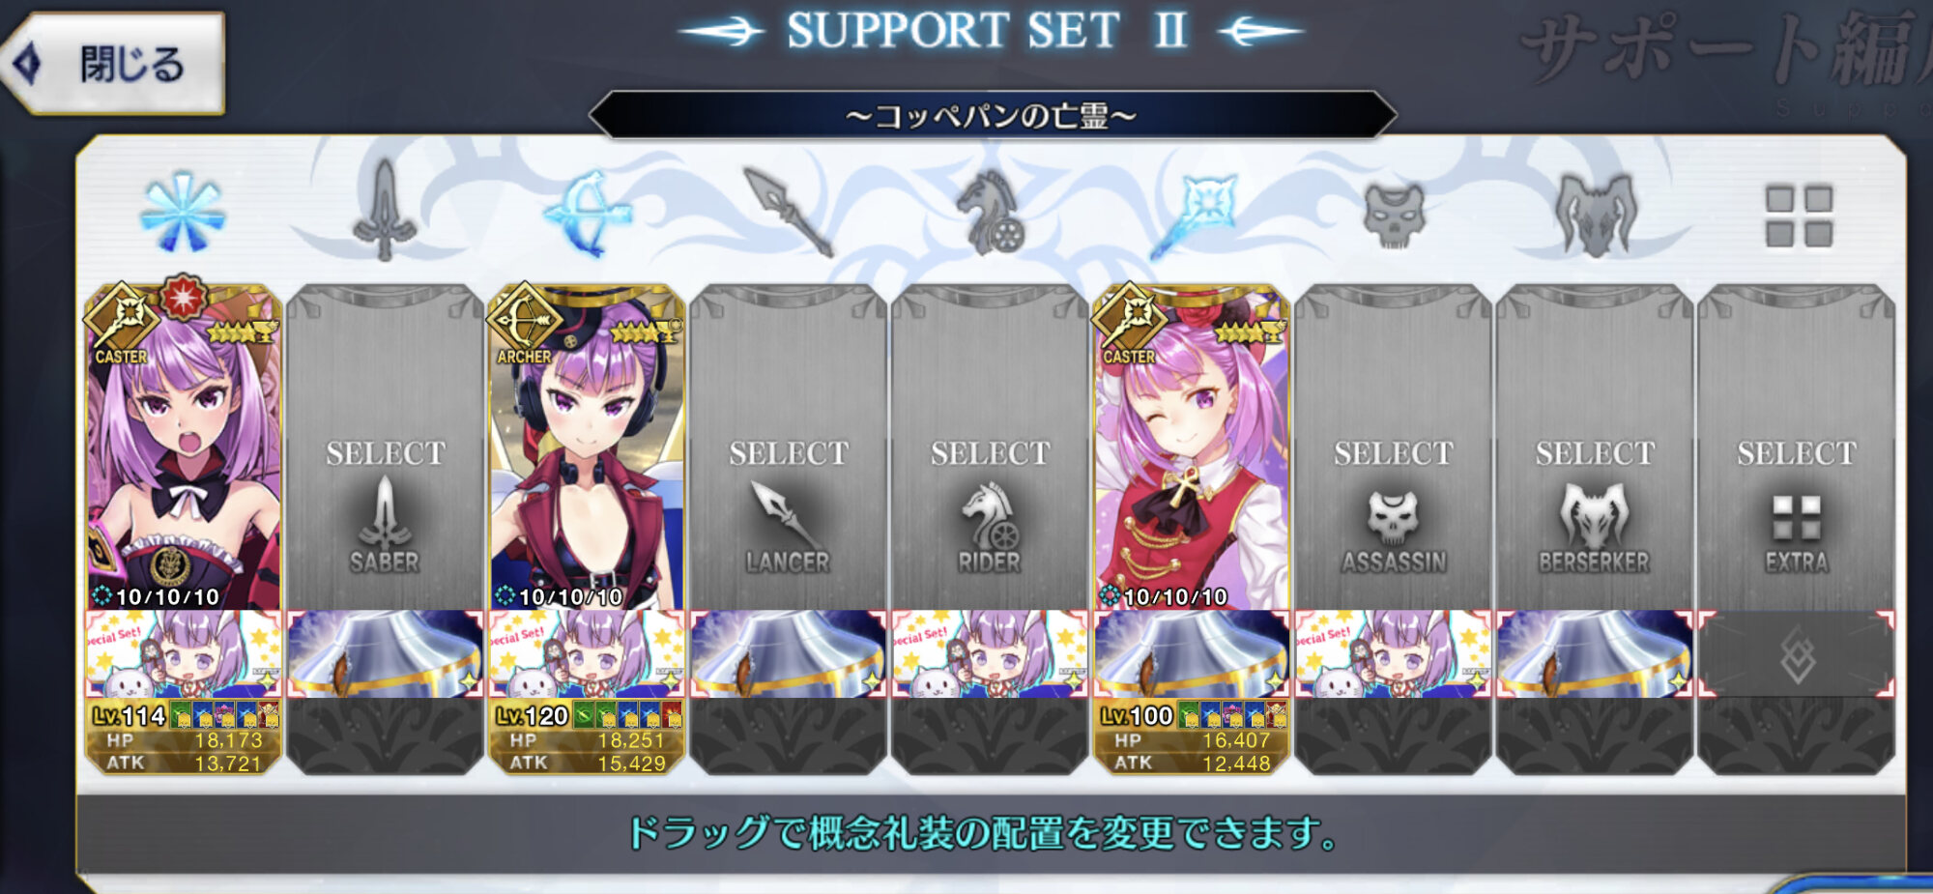Select the Saber class sword icon

point(385,212)
